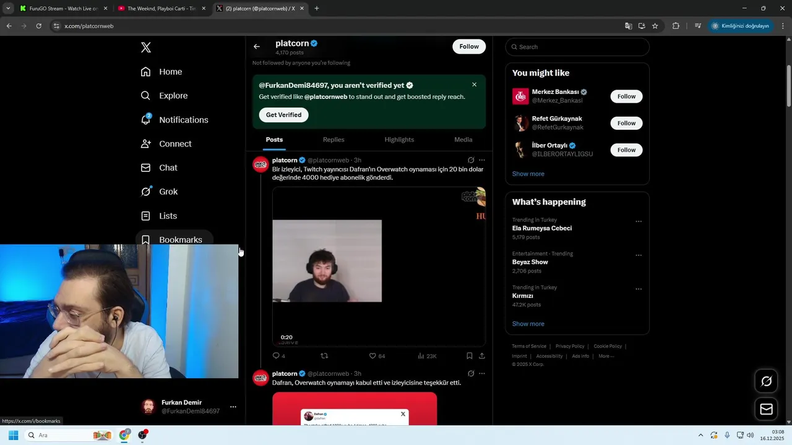Open Explore in the sidebar
The width and height of the screenshot is (792, 445).
coord(164,96)
